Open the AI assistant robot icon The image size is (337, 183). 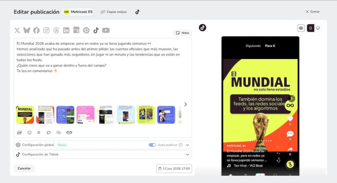[69, 132]
